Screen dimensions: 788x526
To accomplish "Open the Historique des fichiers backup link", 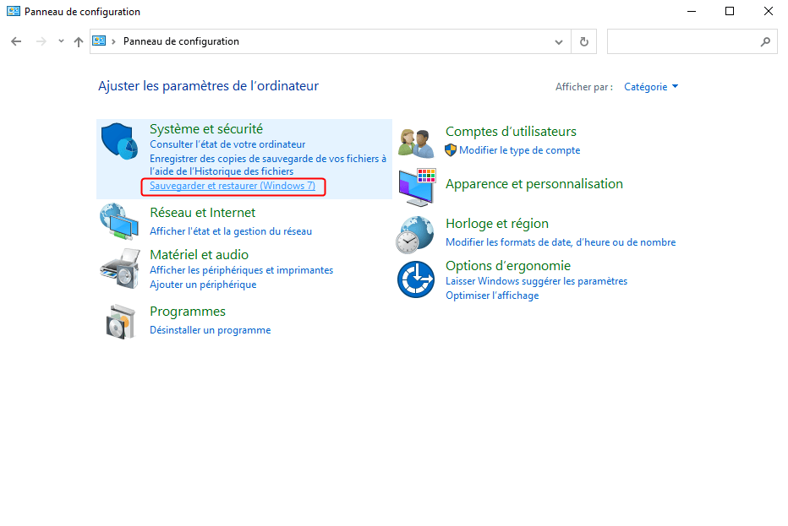I will pos(268,165).
